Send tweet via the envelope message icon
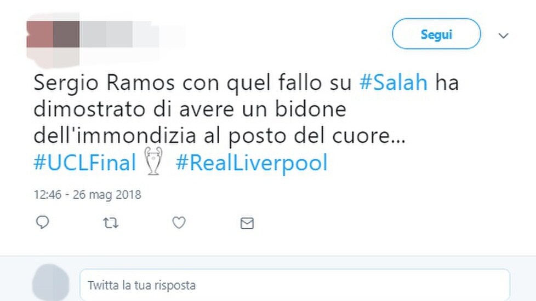 247,223
